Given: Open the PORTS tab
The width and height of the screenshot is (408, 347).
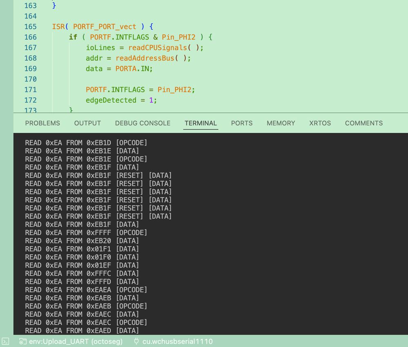Looking at the screenshot, I should [x=242, y=123].
